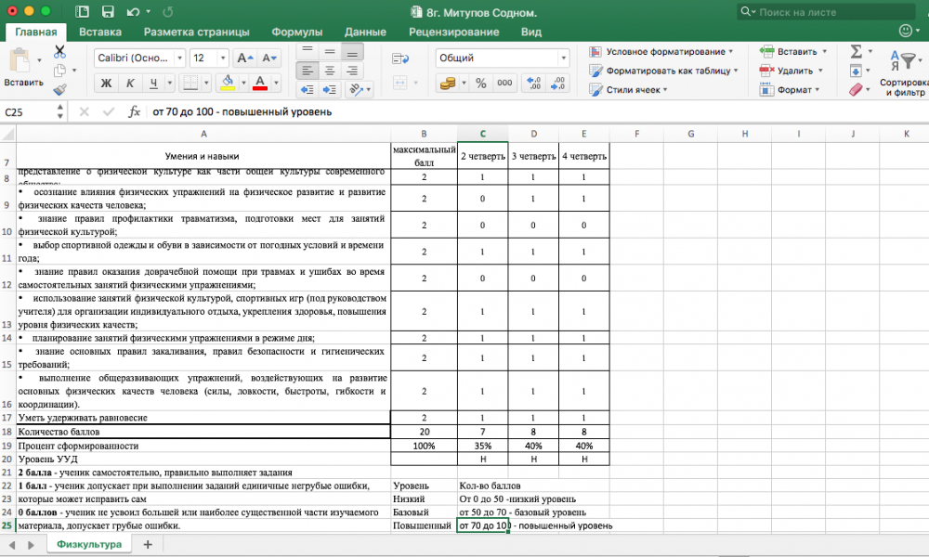Toggle the sidebar panel icon in title bar
This screenshot has width=929, height=557.
pyautogui.click(x=83, y=12)
